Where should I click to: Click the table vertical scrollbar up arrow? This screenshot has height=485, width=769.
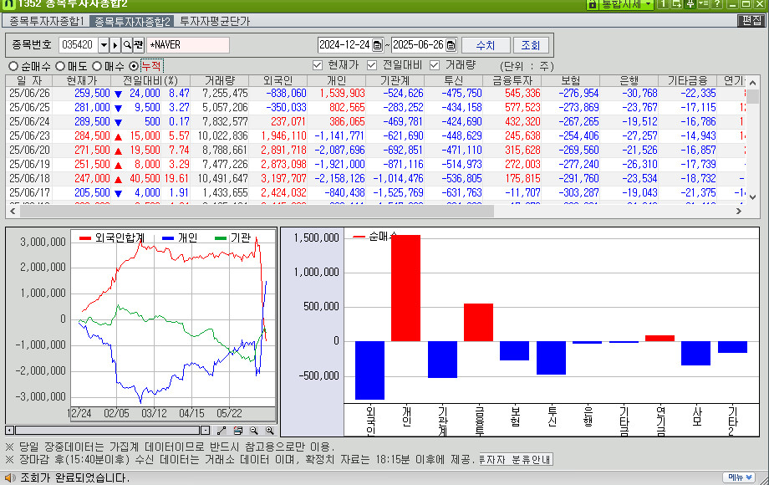point(753,83)
